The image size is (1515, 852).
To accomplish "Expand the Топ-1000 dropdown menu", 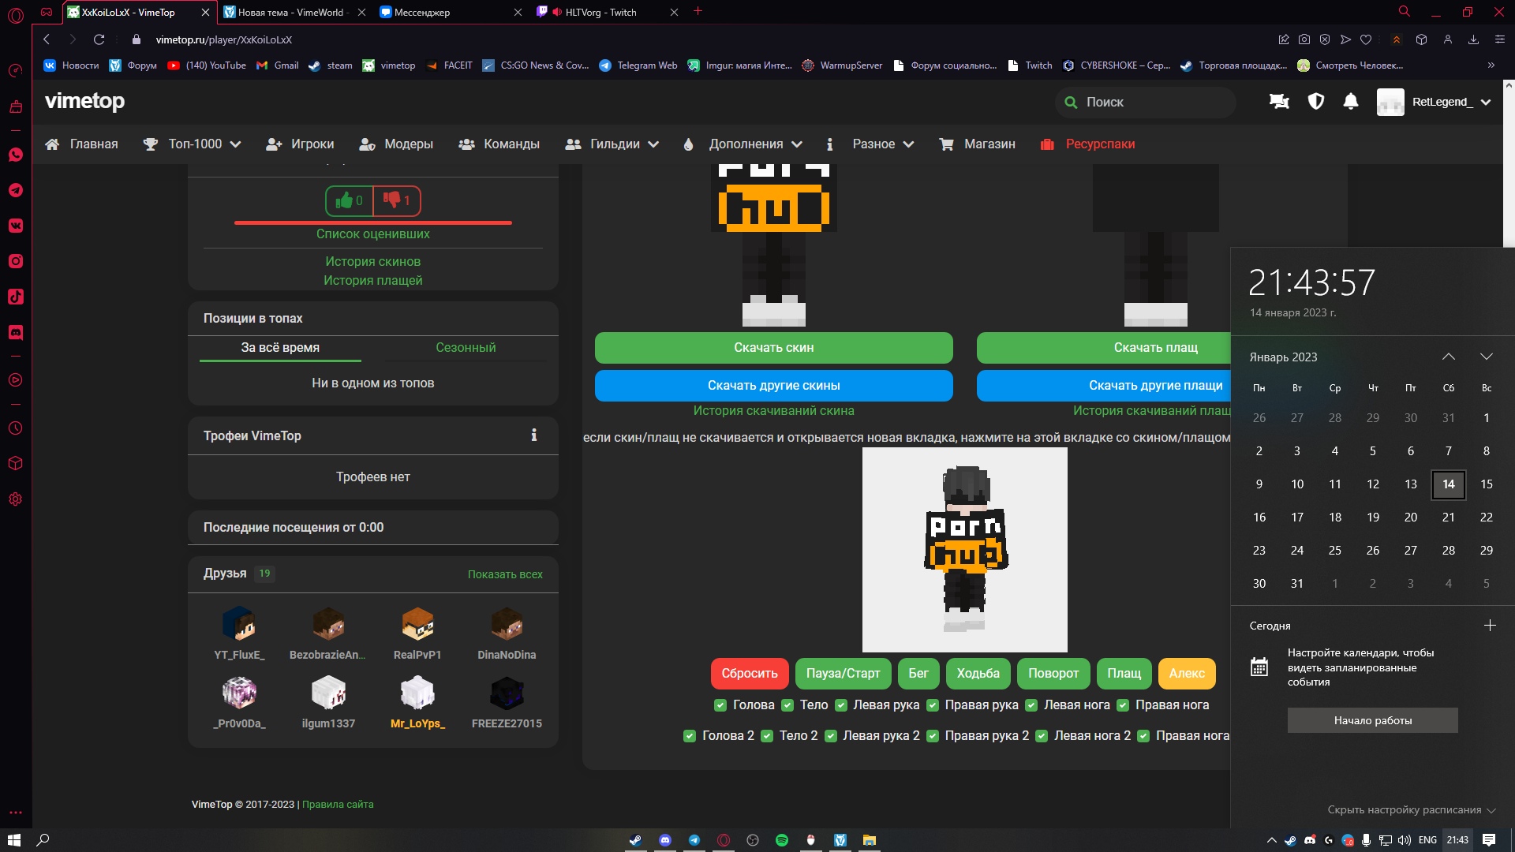I will click(192, 144).
